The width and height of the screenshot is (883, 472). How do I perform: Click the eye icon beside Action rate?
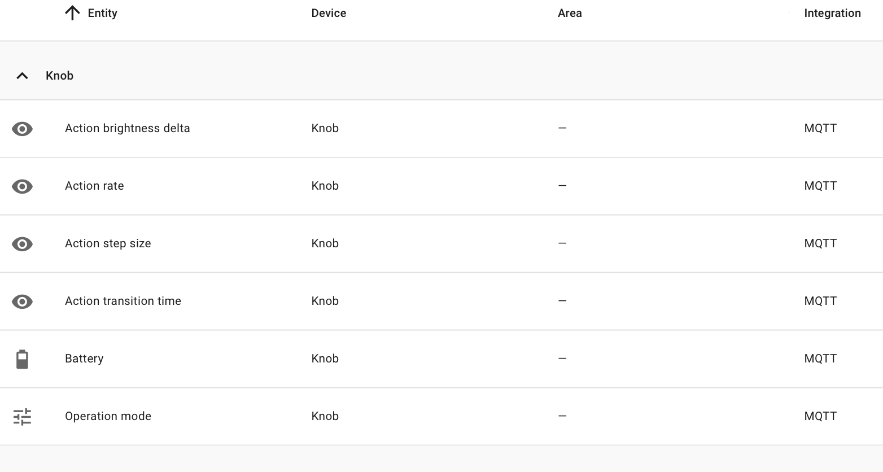pos(22,186)
